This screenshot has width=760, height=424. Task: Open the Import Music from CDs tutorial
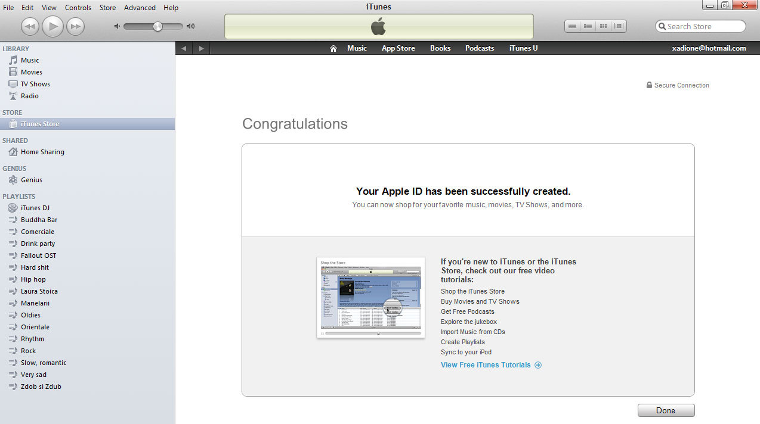pos(473,332)
